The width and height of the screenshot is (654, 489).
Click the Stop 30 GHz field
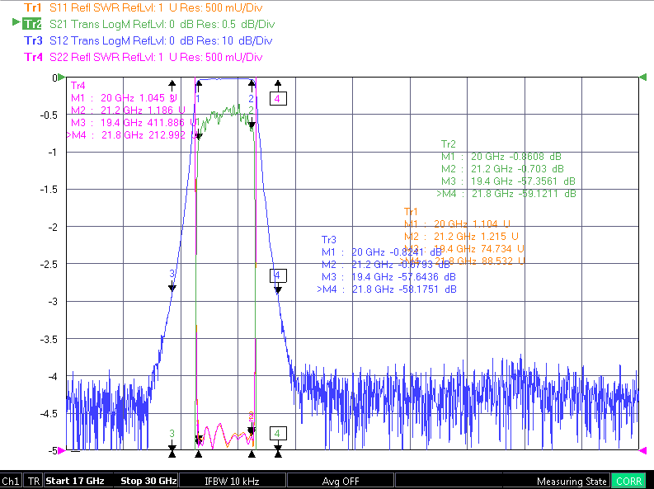[x=148, y=481]
